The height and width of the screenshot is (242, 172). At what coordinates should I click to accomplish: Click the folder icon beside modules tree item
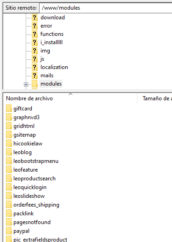click(x=34, y=84)
